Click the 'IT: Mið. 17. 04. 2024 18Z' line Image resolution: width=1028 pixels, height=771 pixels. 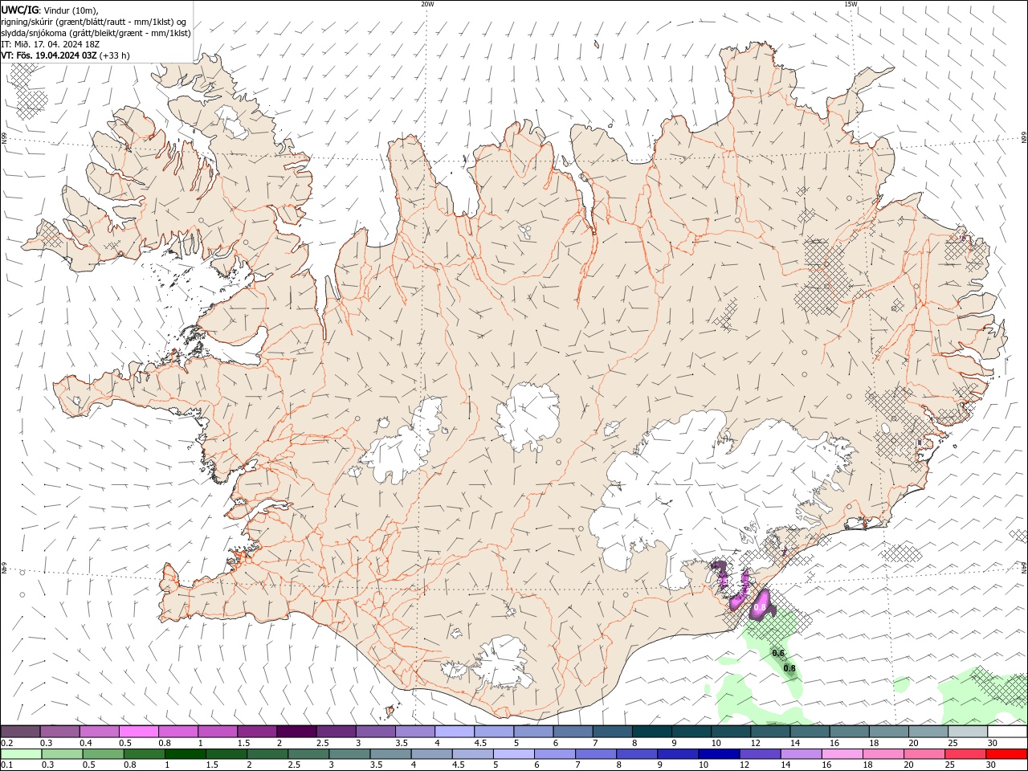(x=50, y=44)
